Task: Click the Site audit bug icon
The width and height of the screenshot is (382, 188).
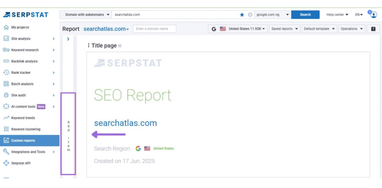Action: (x=6, y=95)
